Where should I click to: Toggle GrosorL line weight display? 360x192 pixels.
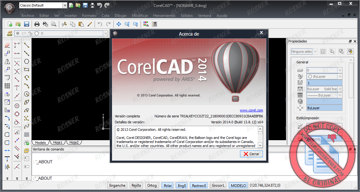[218, 185]
